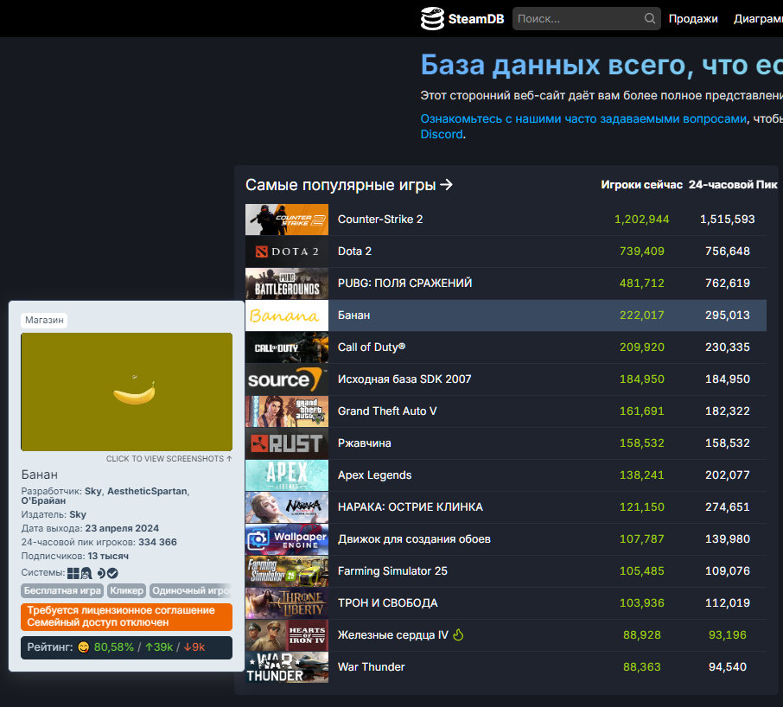Open the Диаграммы menu item

(758, 18)
